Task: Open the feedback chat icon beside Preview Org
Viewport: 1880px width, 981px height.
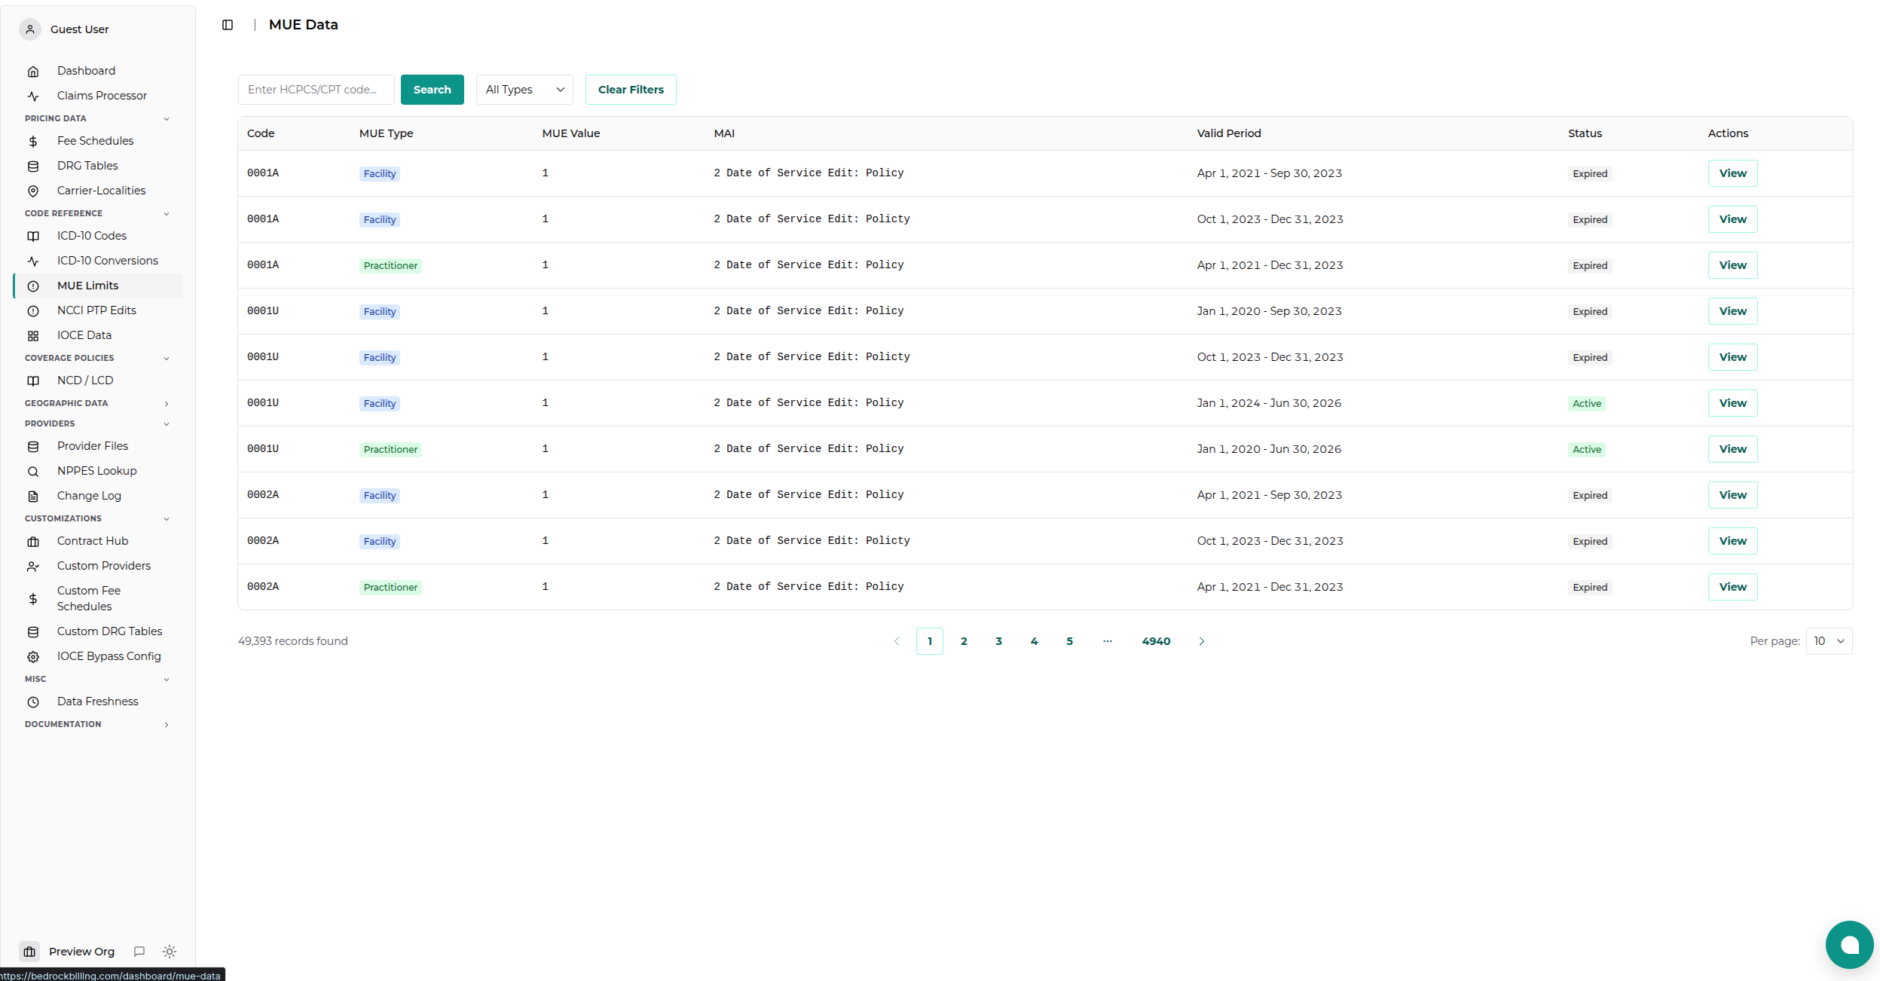Action: pos(139,952)
